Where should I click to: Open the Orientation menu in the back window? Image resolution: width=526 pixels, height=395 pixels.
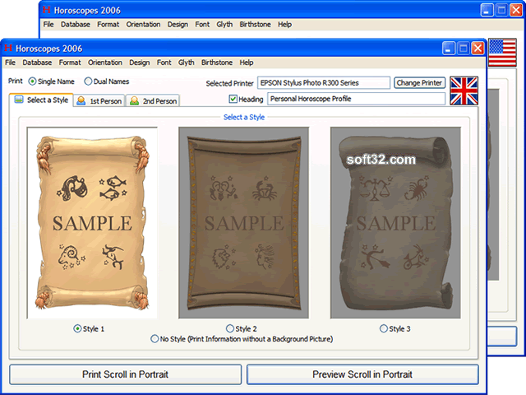click(143, 24)
